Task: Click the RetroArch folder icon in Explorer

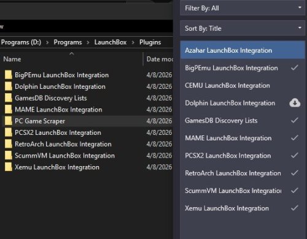Action: [x=8, y=144]
